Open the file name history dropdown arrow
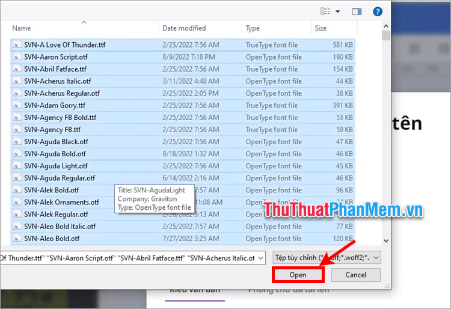This screenshot has width=451, height=309. (260, 258)
